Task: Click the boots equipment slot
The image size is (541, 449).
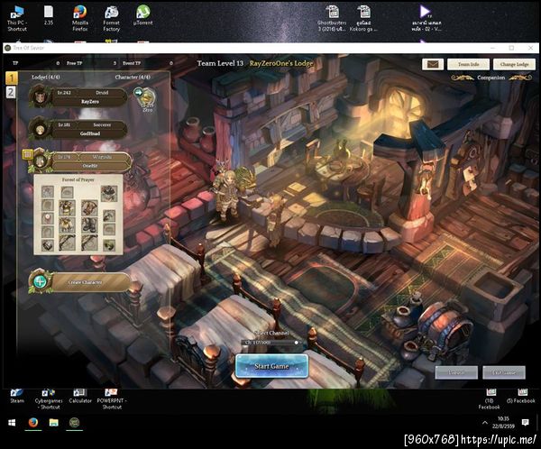Action: tap(89, 225)
